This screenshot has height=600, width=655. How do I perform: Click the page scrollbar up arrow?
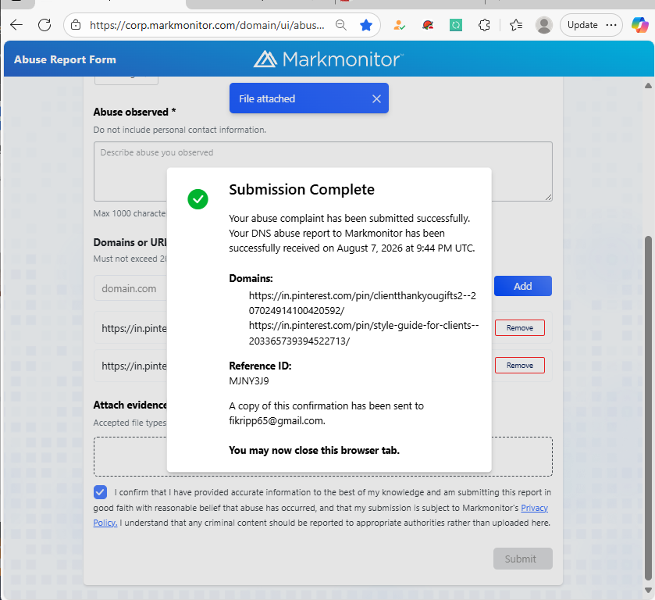[x=648, y=86]
